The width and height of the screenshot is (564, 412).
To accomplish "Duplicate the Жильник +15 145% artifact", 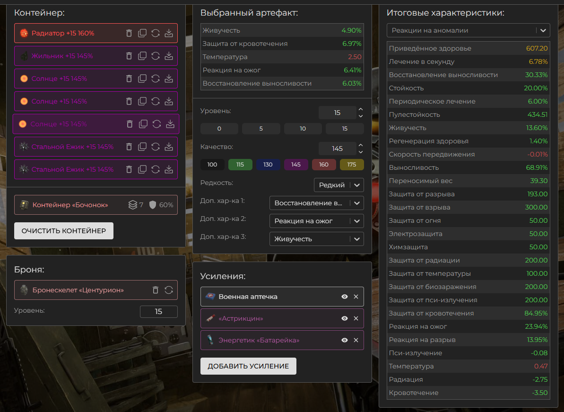I will tap(142, 56).
